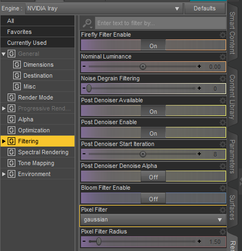Click the Nominal Luminance slider handle
242x251 pixels.
[143, 67]
